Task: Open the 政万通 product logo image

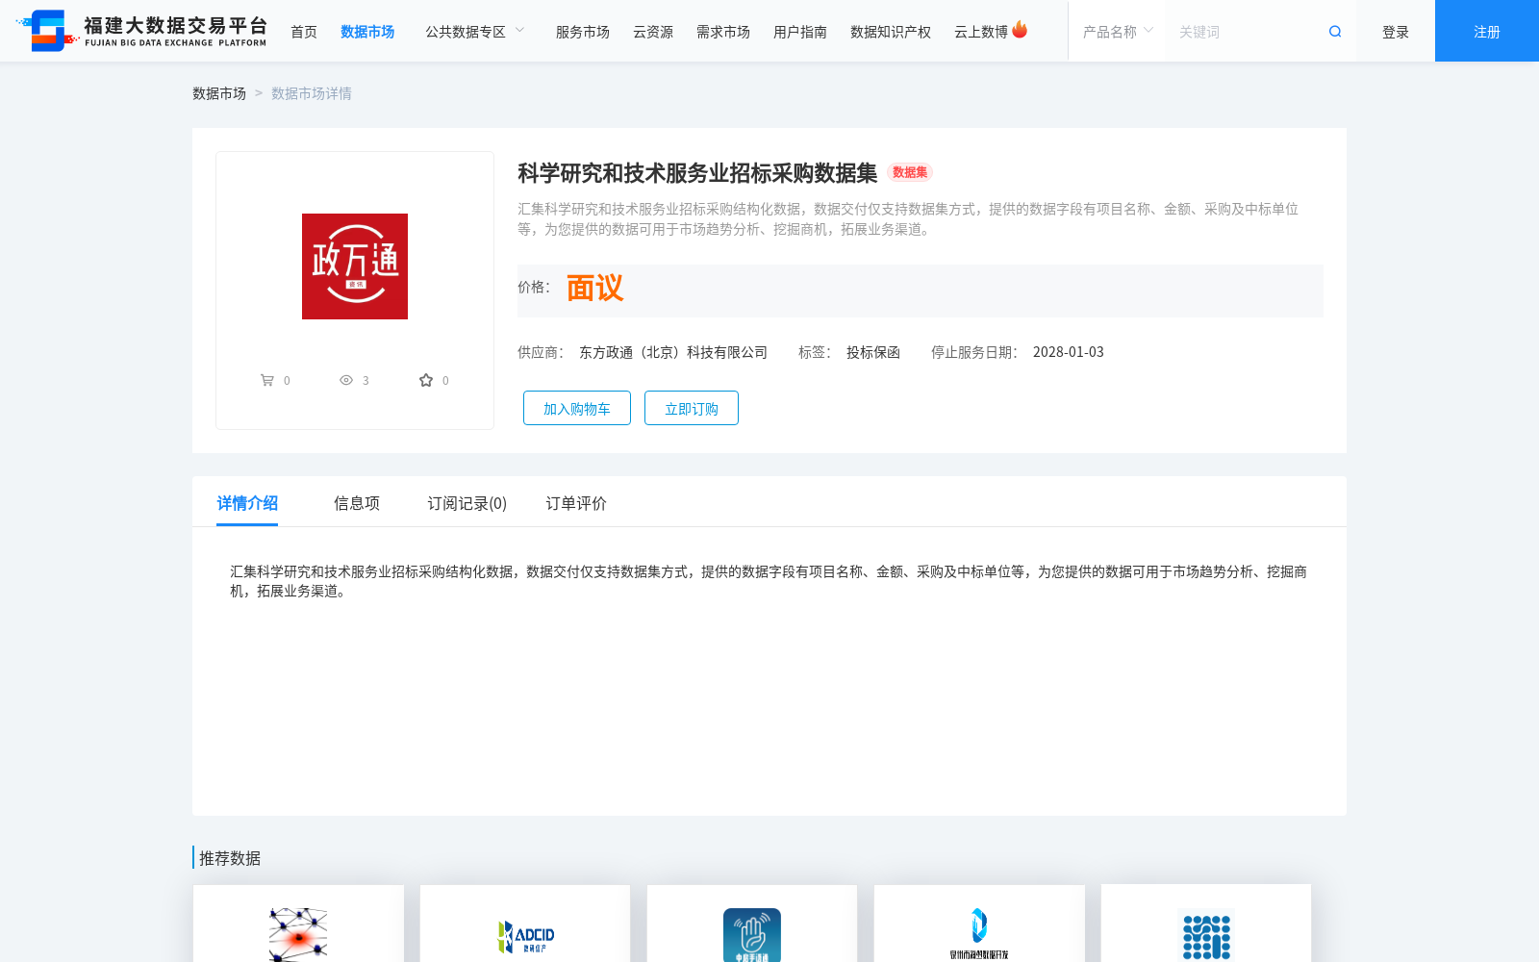Action: [x=355, y=266]
